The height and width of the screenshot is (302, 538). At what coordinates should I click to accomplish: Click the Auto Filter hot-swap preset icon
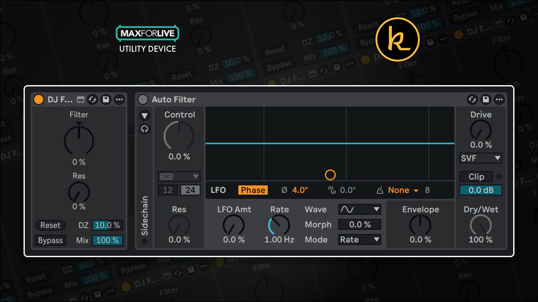tap(472, 99)
